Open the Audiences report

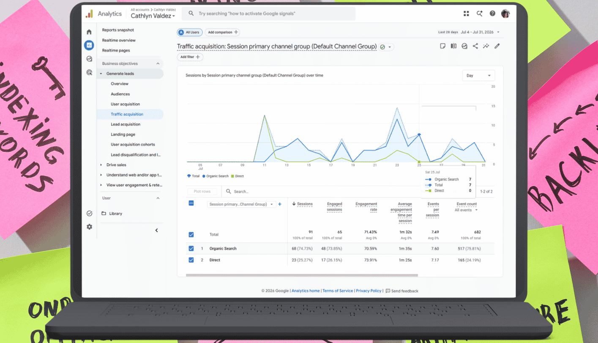tap(120, 94)
